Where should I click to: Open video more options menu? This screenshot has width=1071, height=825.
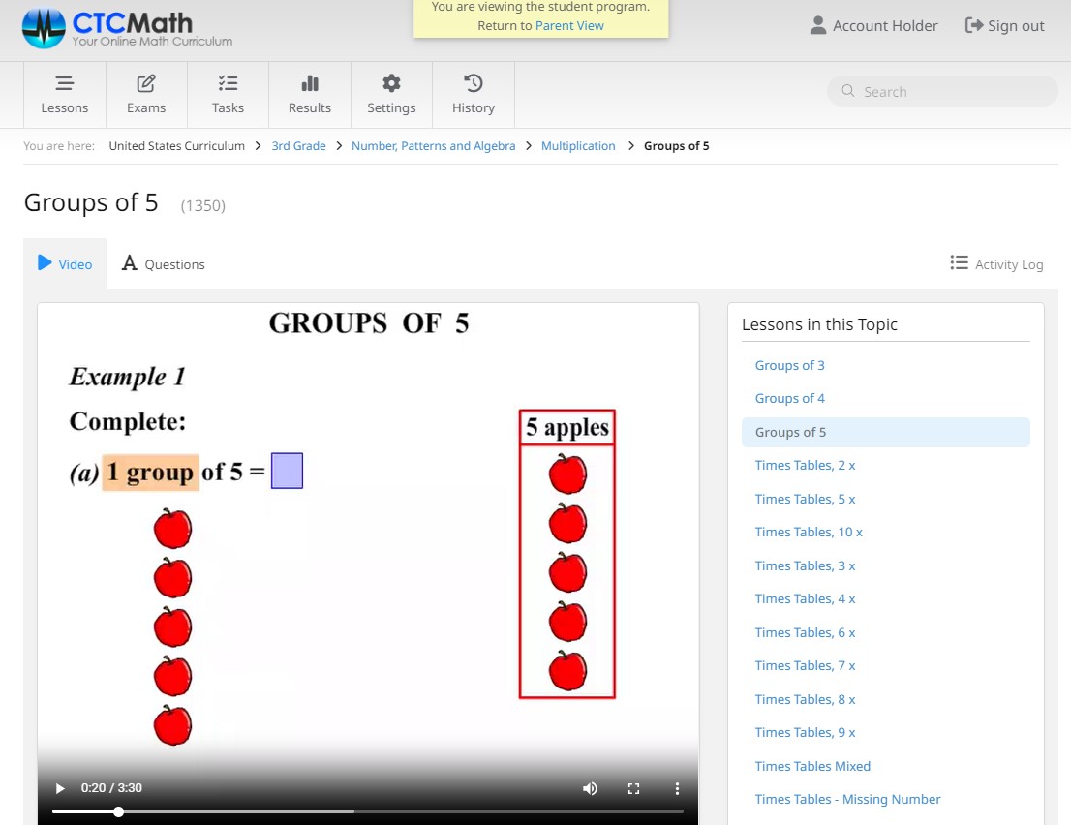point(678,788)
